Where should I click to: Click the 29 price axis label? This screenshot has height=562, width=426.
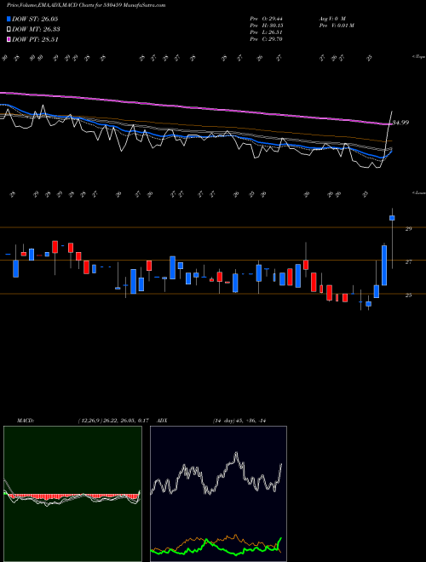click(x=408, y=228)
